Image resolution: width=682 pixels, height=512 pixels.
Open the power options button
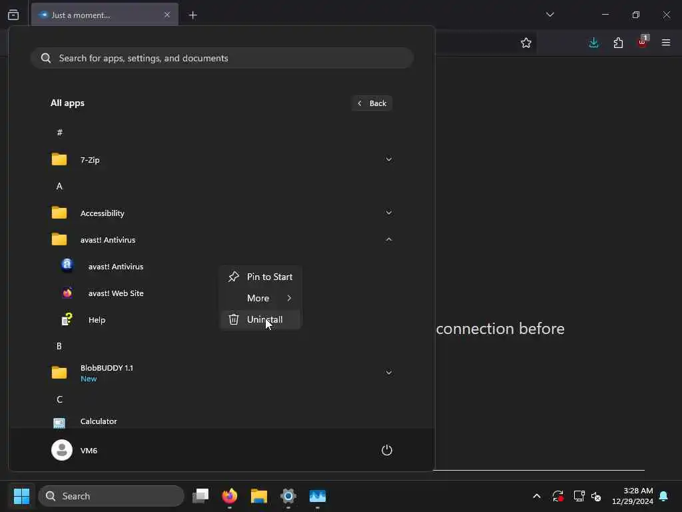tap(387, 450)
